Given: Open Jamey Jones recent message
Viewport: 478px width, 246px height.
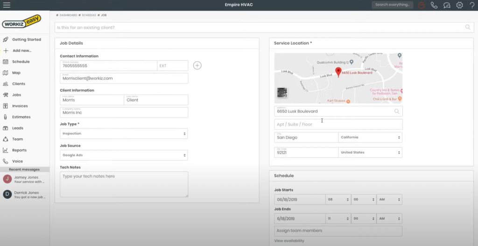Looking at the screenshot, I should tap(25, 179).
